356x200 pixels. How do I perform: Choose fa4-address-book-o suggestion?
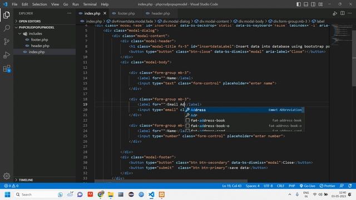[x=244, y=126]
